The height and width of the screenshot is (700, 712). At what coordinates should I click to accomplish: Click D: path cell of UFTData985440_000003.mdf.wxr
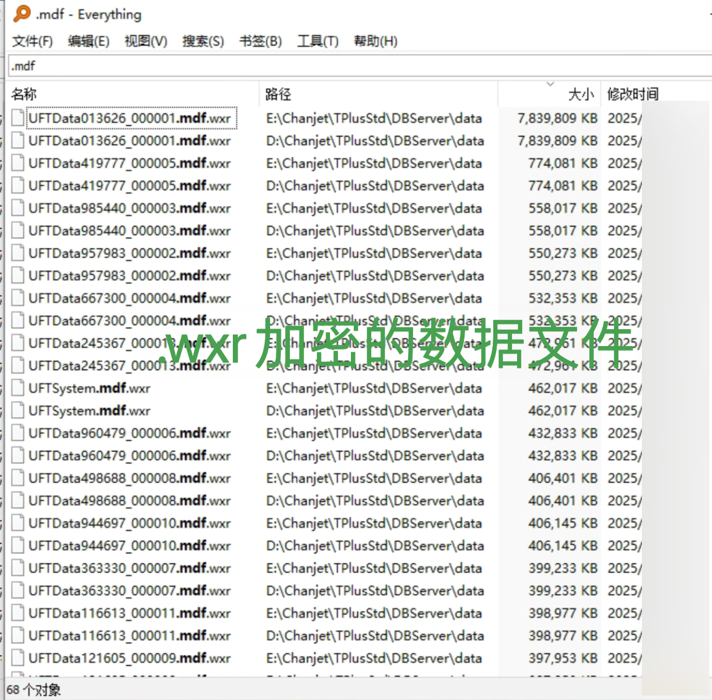(375, 231)
